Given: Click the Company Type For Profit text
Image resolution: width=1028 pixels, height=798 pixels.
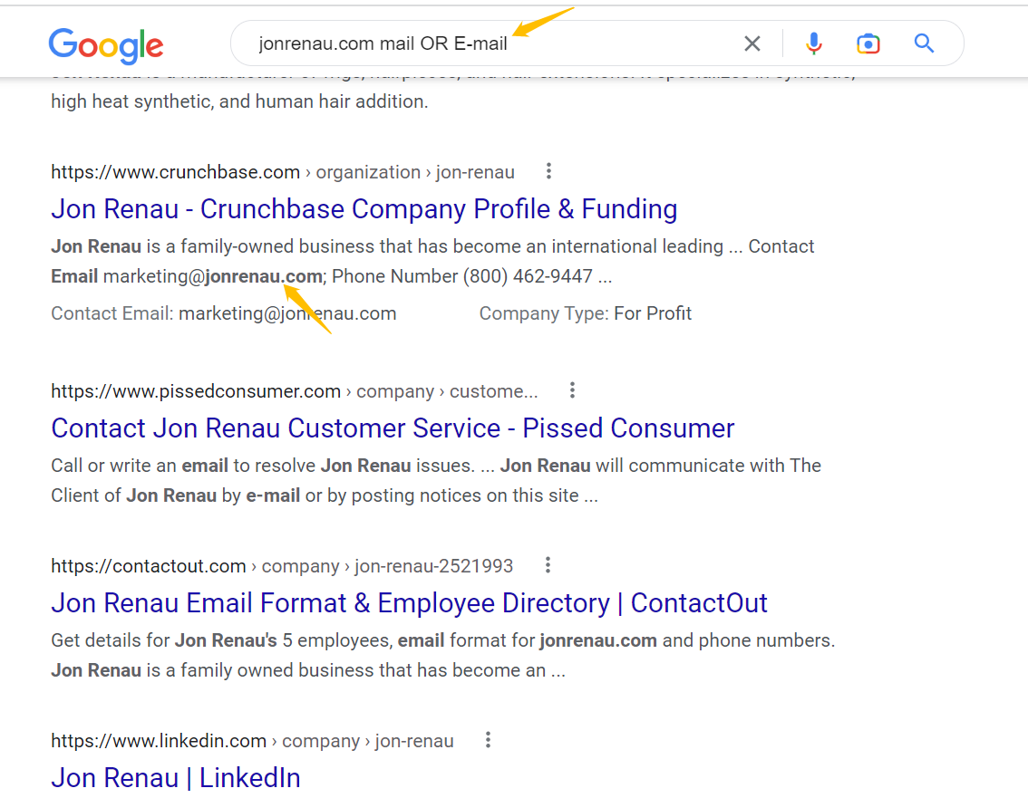Looking at the screenshot, I should 585,313.
